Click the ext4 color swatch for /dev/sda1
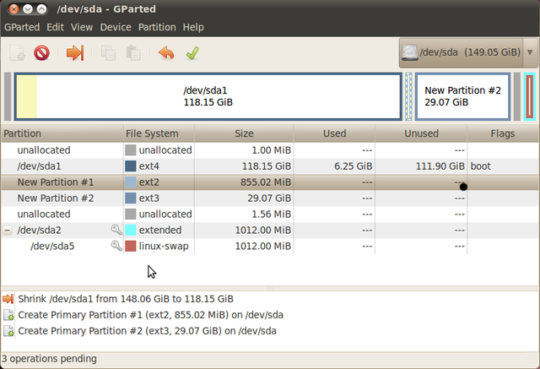The image size is (540, 369). (131, 166)
